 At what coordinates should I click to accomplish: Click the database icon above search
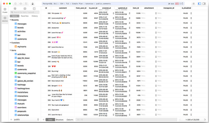coord(25,9)
